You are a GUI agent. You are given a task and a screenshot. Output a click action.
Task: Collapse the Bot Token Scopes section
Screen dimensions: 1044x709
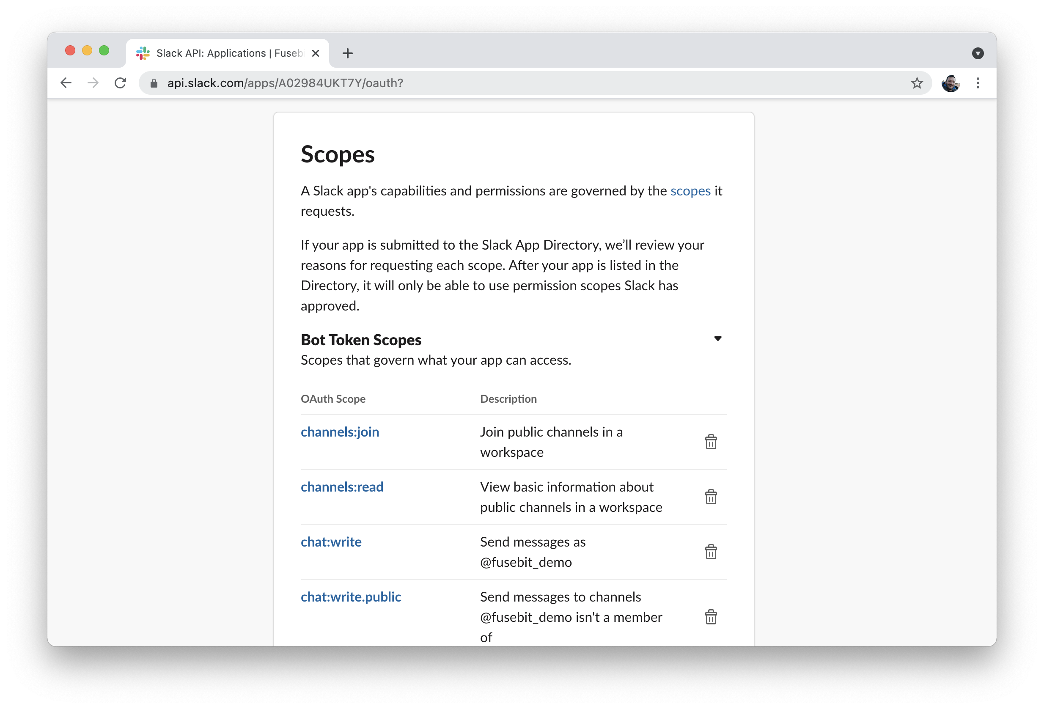click(717, 338)
